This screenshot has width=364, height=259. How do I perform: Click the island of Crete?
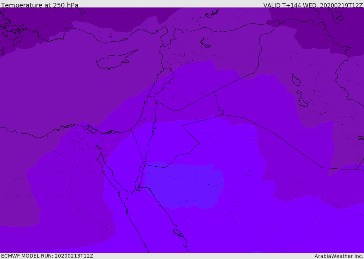(x=17, y=40)
